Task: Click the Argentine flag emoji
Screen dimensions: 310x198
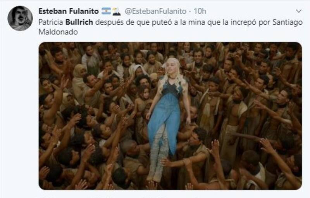Action: pos(106,11)
